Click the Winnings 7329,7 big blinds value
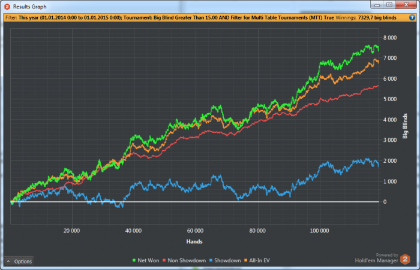This screenshot has height=270, width=420. tap(377, 17)
